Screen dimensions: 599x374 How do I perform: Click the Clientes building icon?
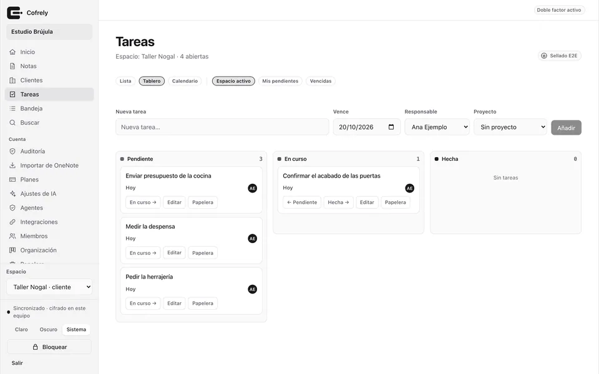12,80
